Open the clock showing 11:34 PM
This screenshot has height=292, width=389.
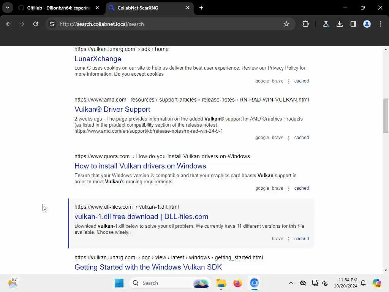pos(346,283)
